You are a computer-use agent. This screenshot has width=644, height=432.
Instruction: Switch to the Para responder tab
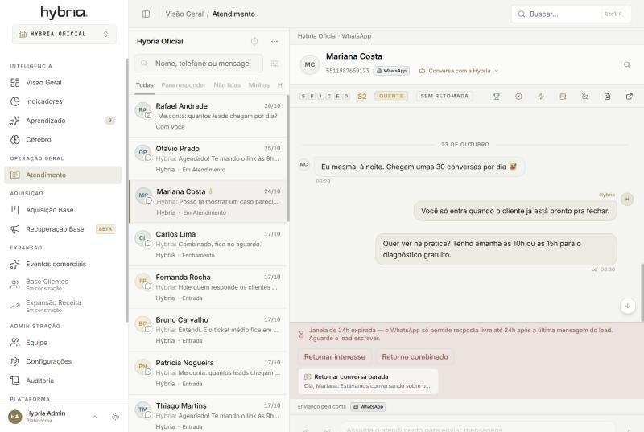click(x=184, y=85)
